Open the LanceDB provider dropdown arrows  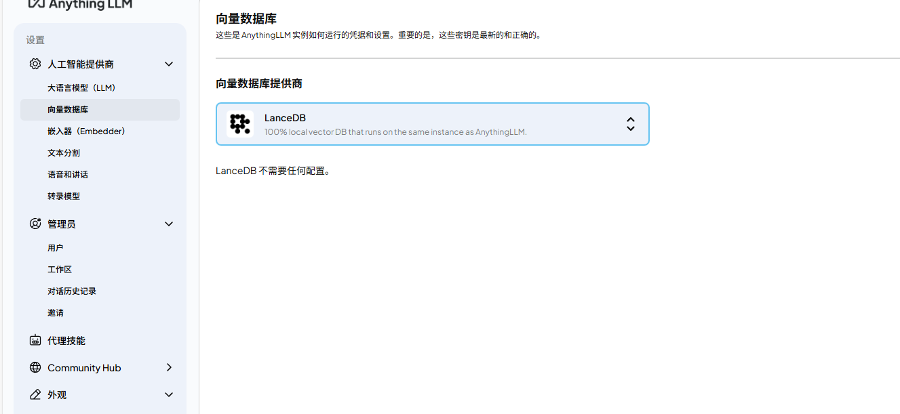click(631, 124)
